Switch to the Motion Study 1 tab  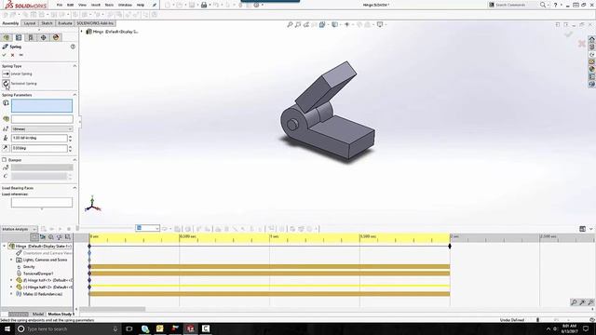coord(60,315)
